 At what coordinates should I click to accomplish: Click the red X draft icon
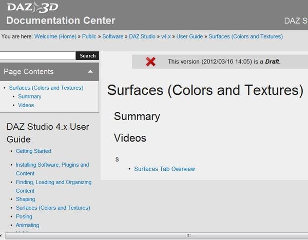click(x=150, y=62)
